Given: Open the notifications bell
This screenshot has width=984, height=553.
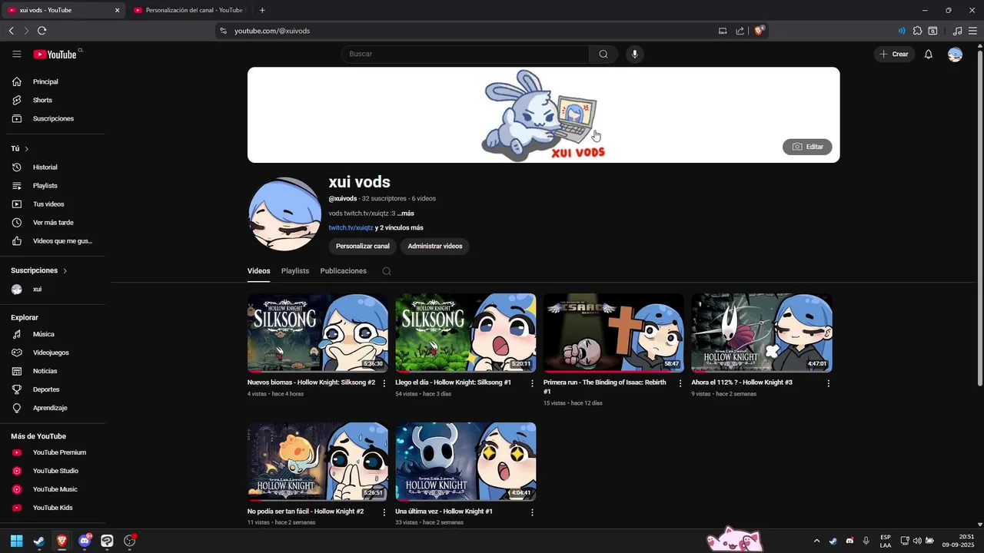Looking at the screenshot, I should 928,54.
